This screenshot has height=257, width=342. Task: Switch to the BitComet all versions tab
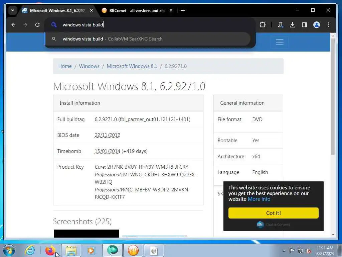137,10
